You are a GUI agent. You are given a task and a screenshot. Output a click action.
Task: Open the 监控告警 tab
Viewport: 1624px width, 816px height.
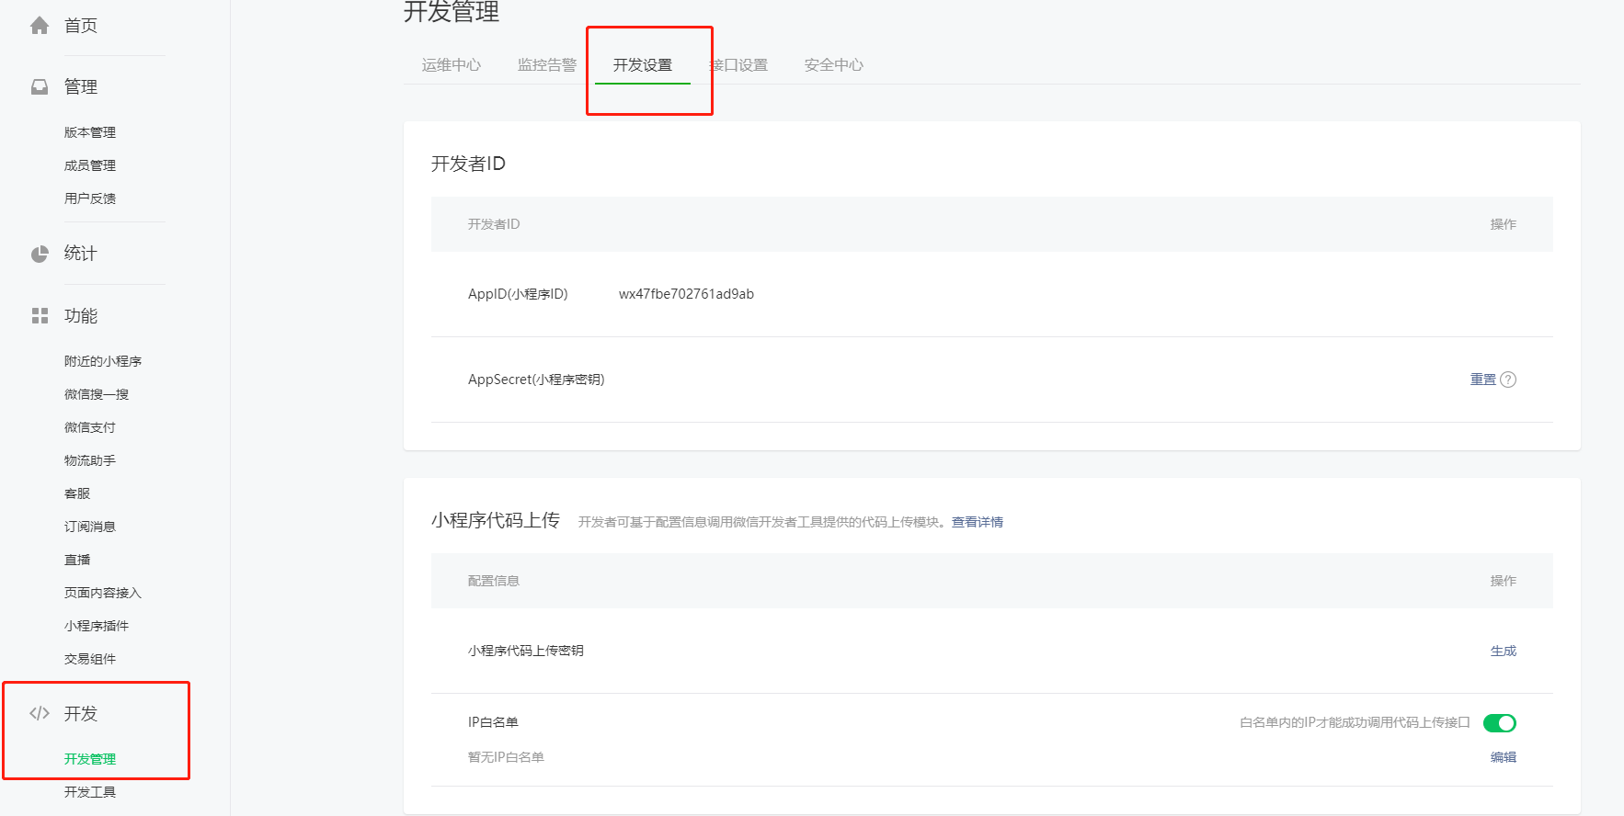546,65
